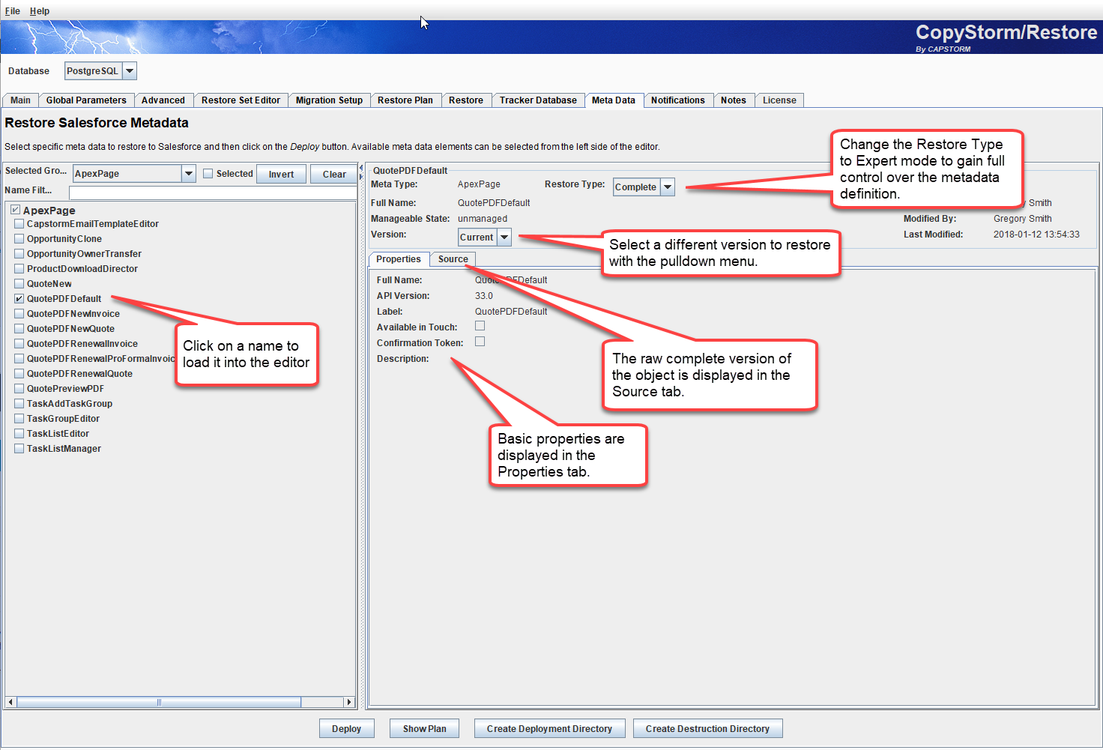Screen dimensions: 1103x750
Task: Open the Restore tab
Action: pos(466,100)
